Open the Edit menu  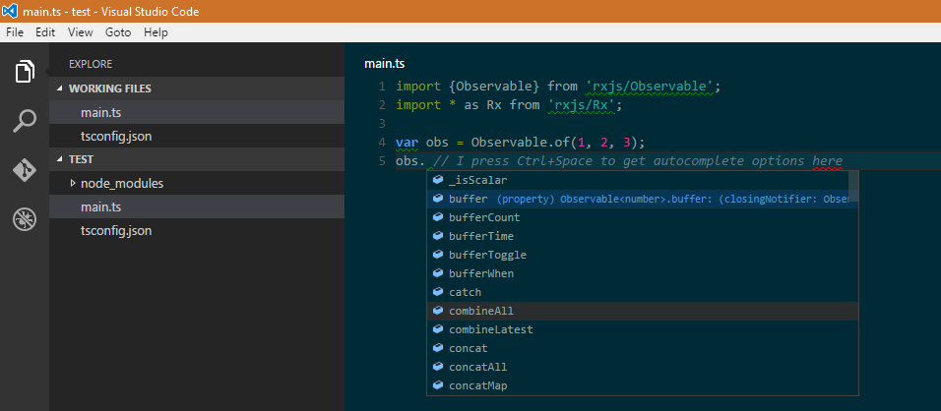[x=45, y=32]
